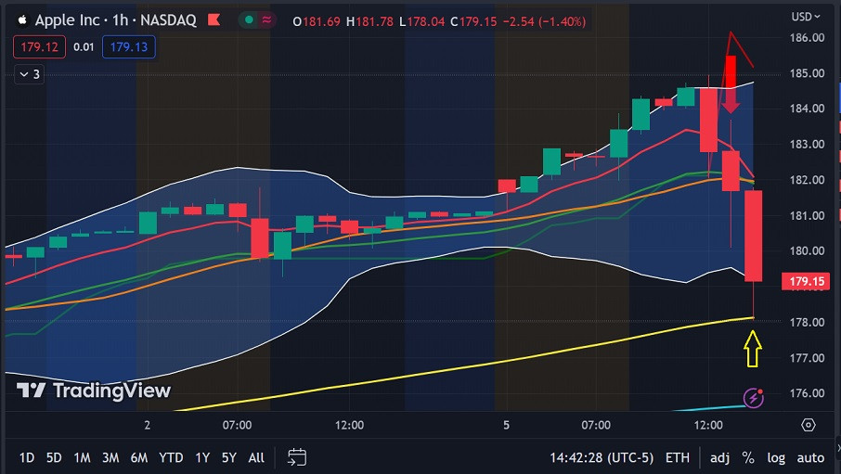Click the change value −2.54 (−1.40%)
Image resolution: width=841 pixels, height=474 pixels.
[x=544, y=21]
